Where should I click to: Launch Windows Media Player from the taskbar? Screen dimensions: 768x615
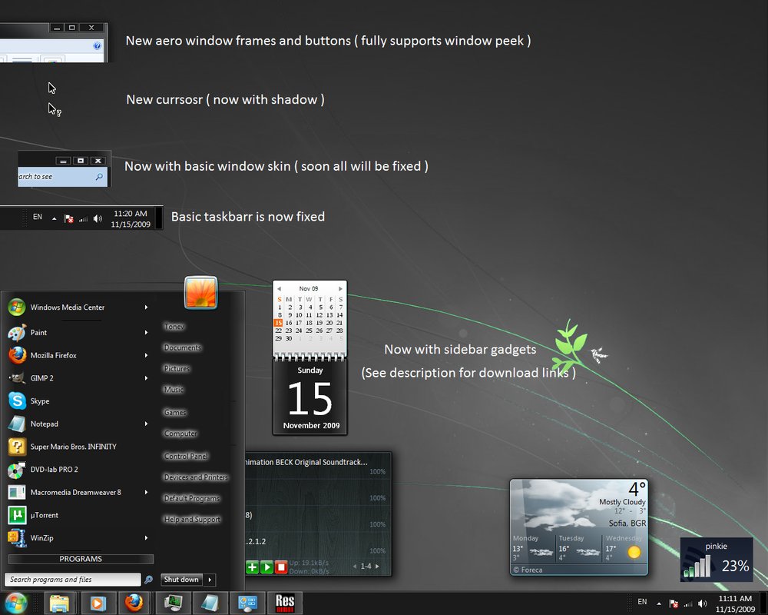(98, 602)
